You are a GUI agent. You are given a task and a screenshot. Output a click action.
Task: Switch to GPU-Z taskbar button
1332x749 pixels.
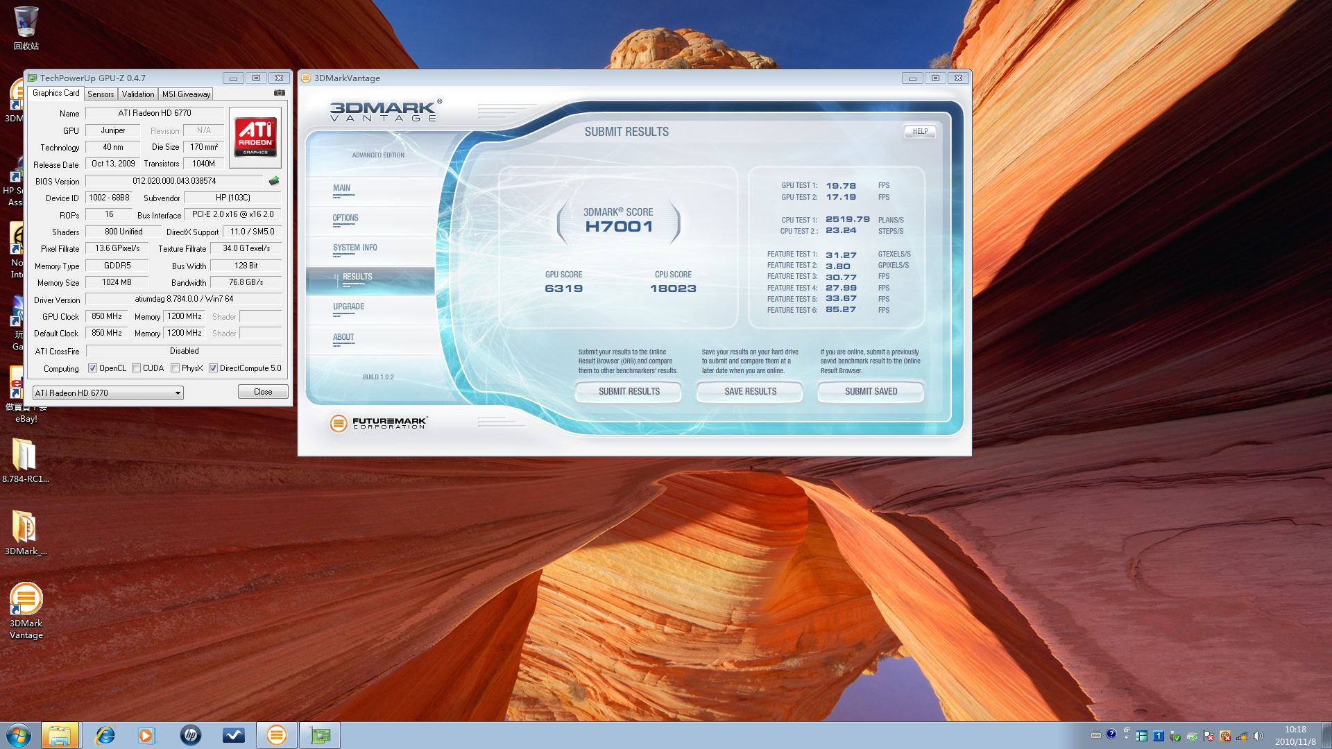pyautogui.click(x=319, y=735)
